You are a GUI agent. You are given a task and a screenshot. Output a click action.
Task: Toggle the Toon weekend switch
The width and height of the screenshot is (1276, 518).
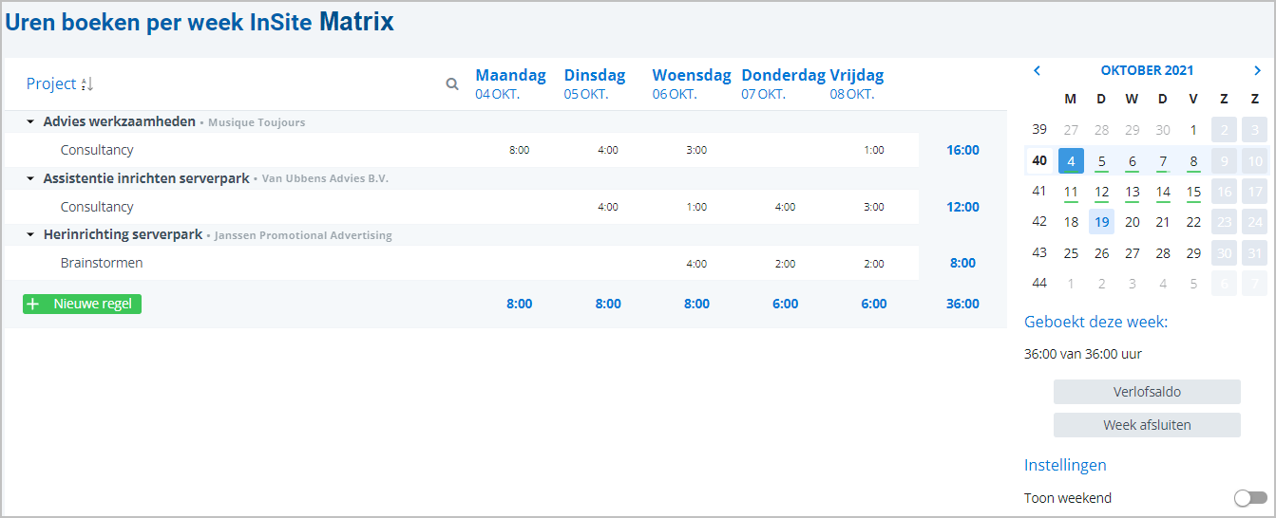point(1250,498)
